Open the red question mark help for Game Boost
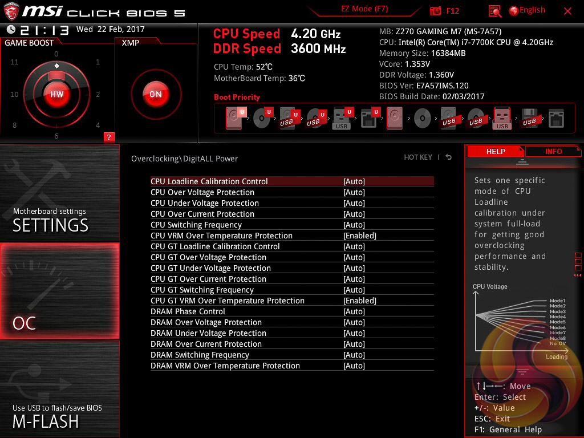This screenshot has height=438, width=584. (109, 137)
